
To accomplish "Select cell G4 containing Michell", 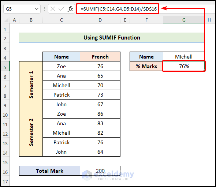I will tap(184, 57).
